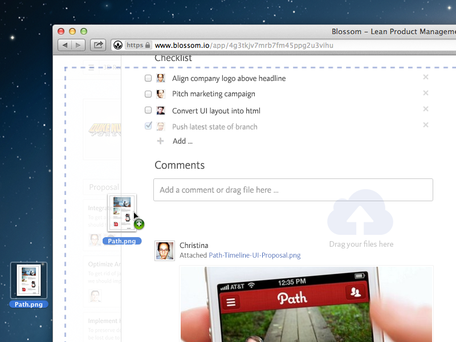Delete the Pitch marketing campaign item

[x=425, y=93]
